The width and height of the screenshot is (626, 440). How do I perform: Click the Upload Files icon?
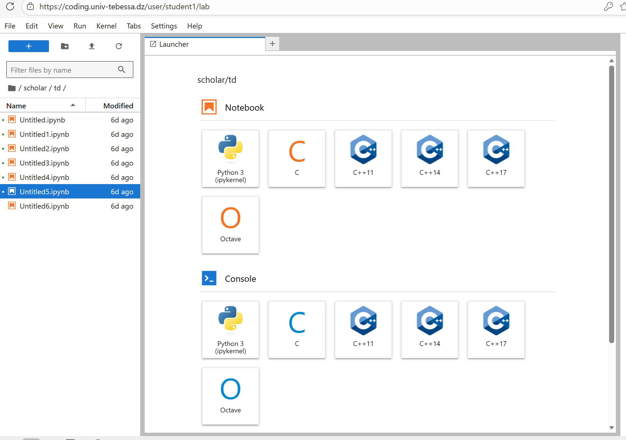(92, 46)
